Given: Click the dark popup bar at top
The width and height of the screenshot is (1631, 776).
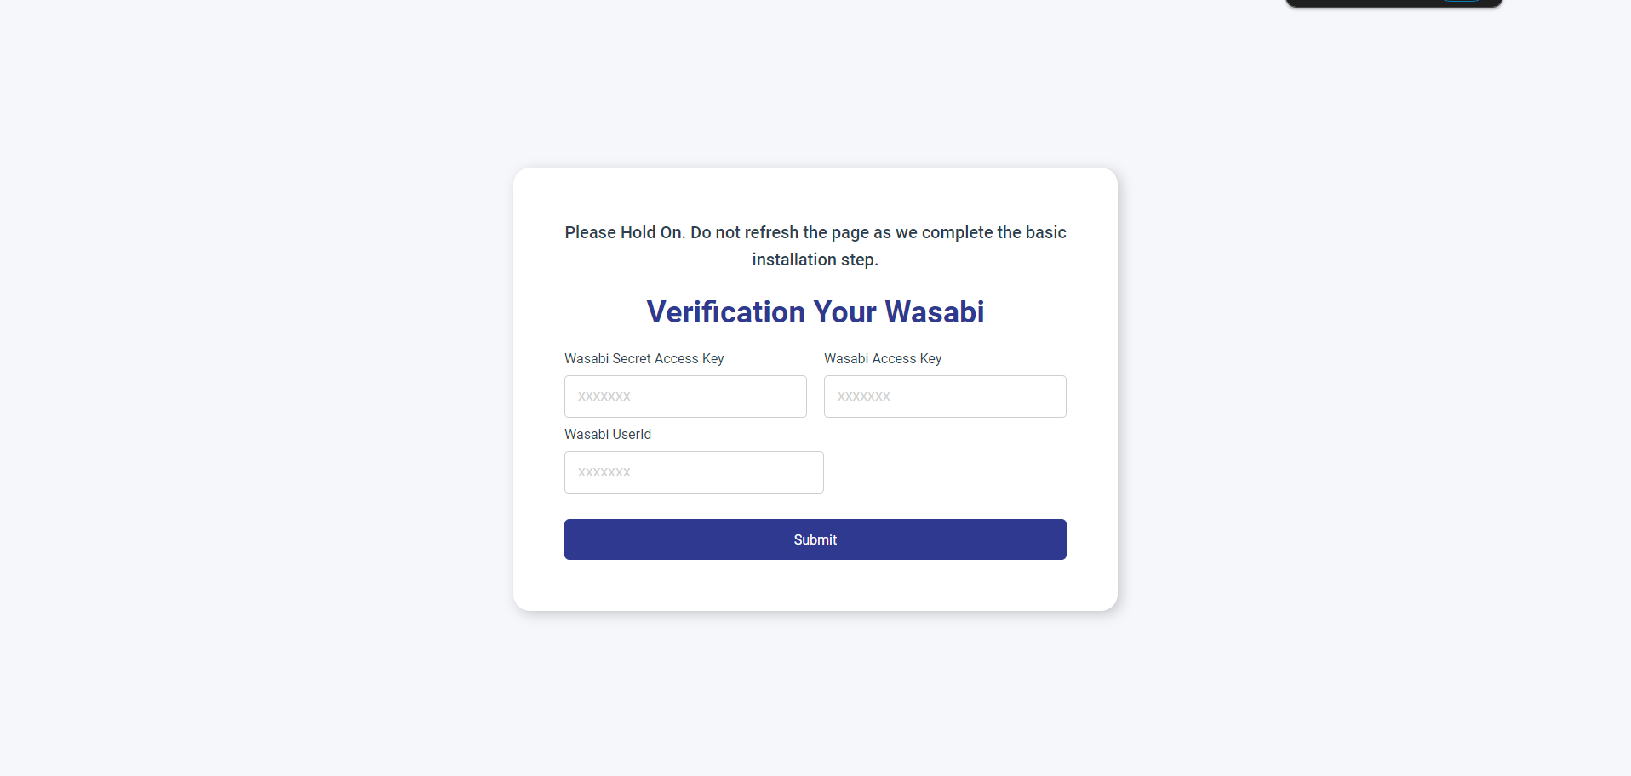Looking at the screenshot, I should click(x=1362, y=3).
